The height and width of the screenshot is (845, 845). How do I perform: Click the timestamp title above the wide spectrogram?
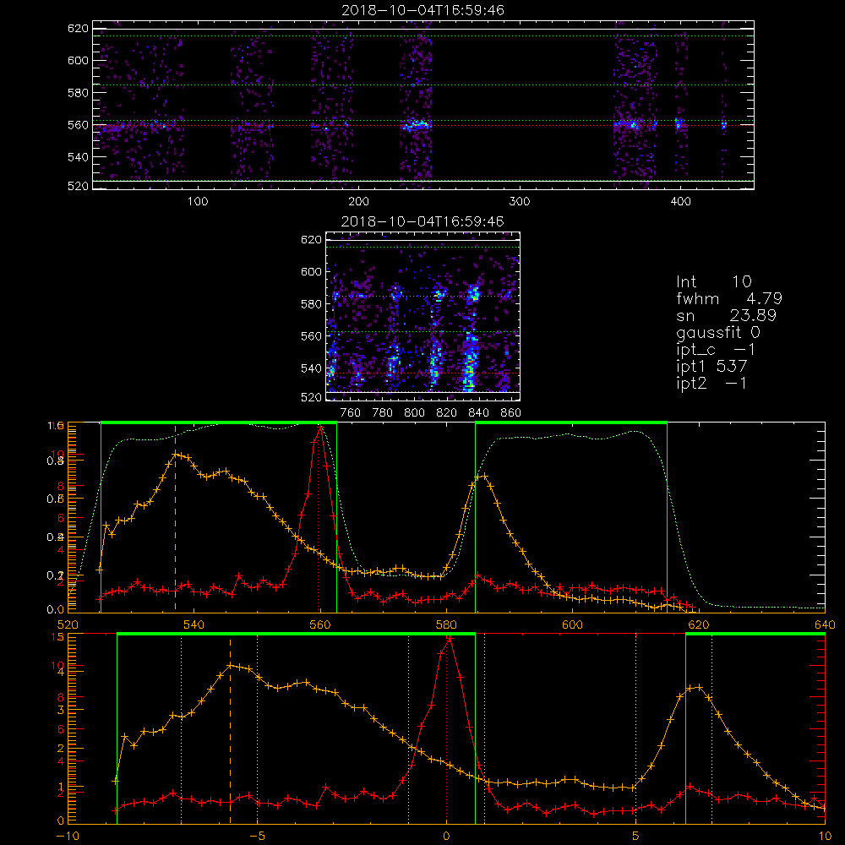pyautogui.click(x=423, y=10)
